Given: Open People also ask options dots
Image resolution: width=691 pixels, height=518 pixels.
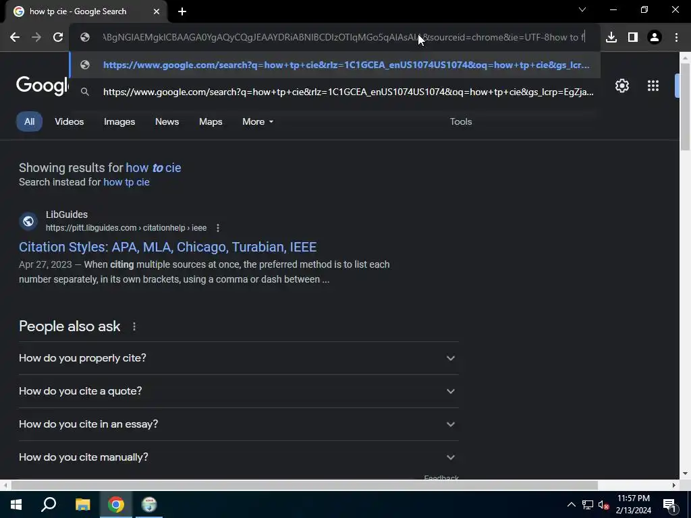Looking at the screenshot, I should pyautogui.click(x=134, y=326).
